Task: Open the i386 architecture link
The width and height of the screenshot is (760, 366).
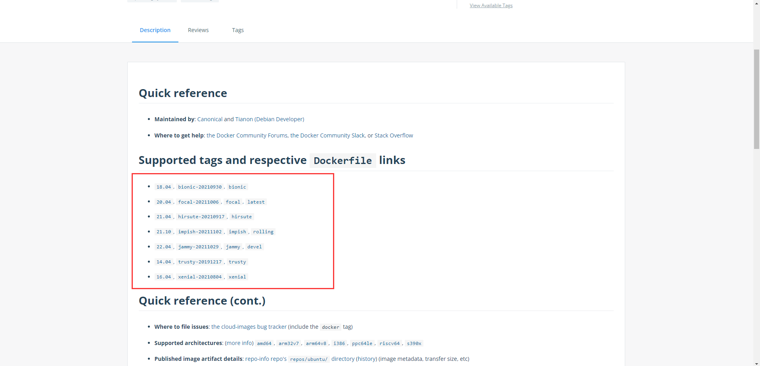Action: [339, 343]
